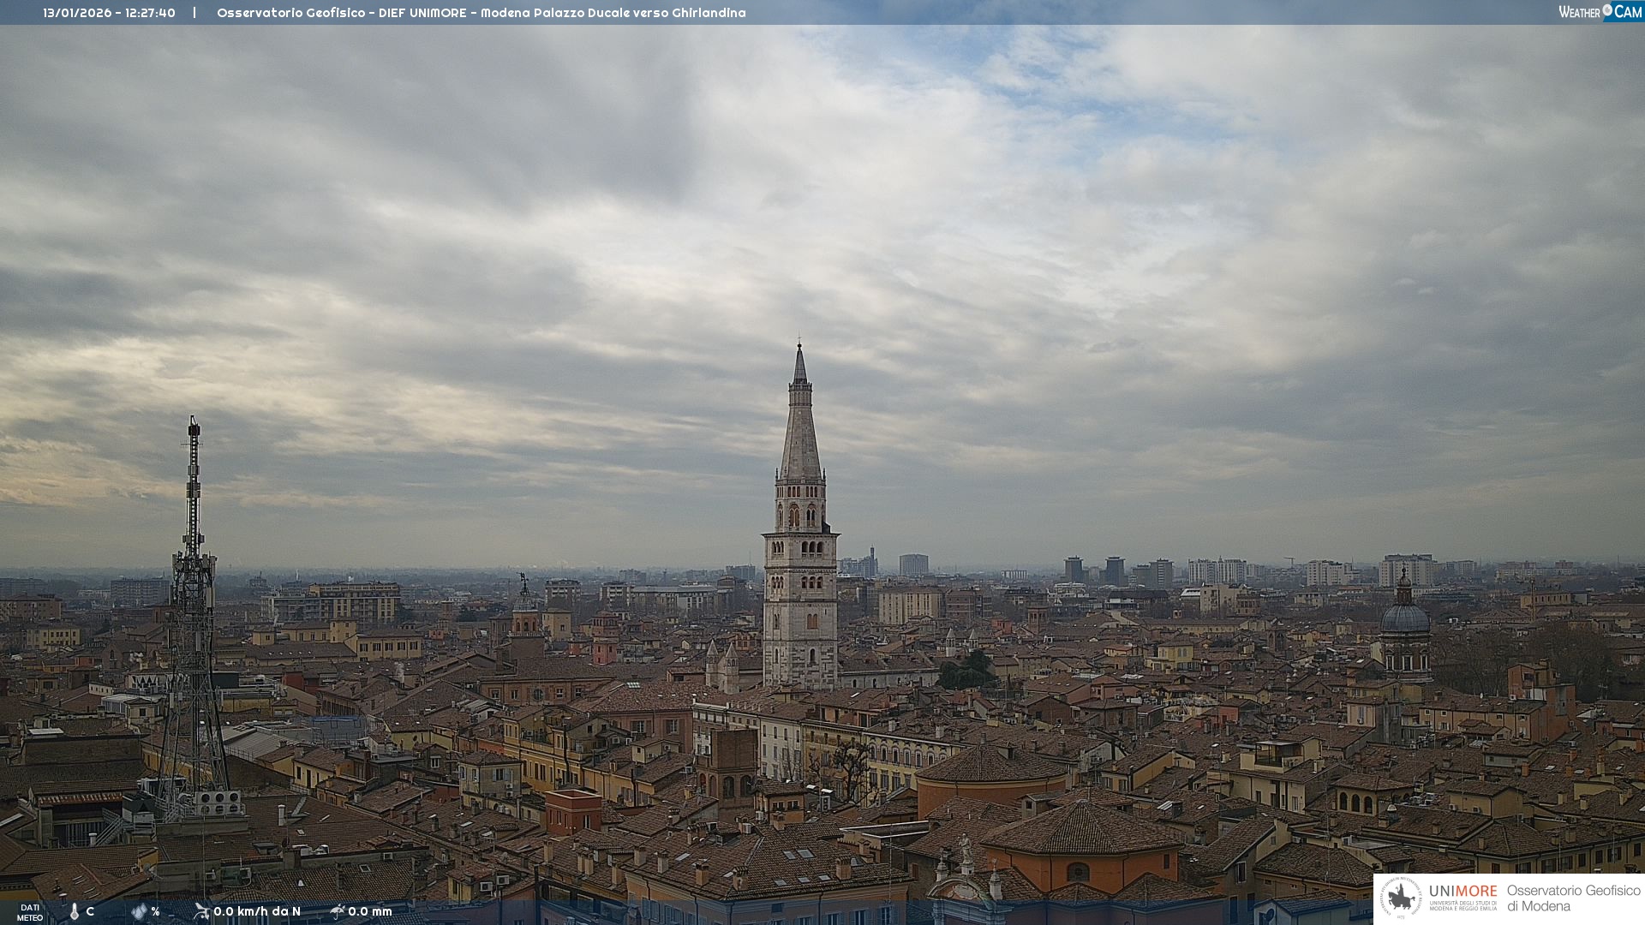Click the 0.0 km/h da N reading
Viewport: 1645px width, 925px height.
(257, 911)
